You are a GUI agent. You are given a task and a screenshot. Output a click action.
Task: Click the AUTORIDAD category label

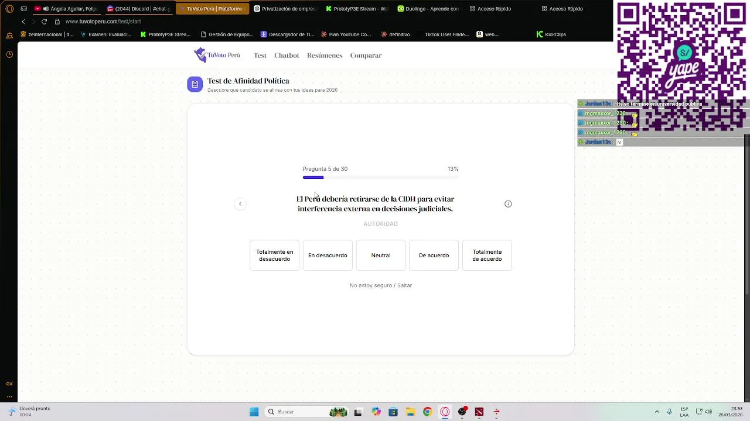click(x=381, y=224)
